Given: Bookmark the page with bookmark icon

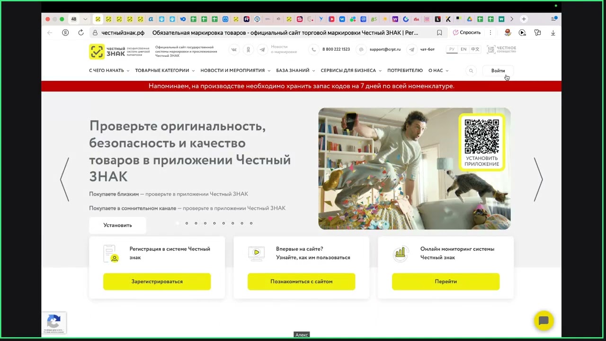Looking at the screenshot, I should point(439,33).
